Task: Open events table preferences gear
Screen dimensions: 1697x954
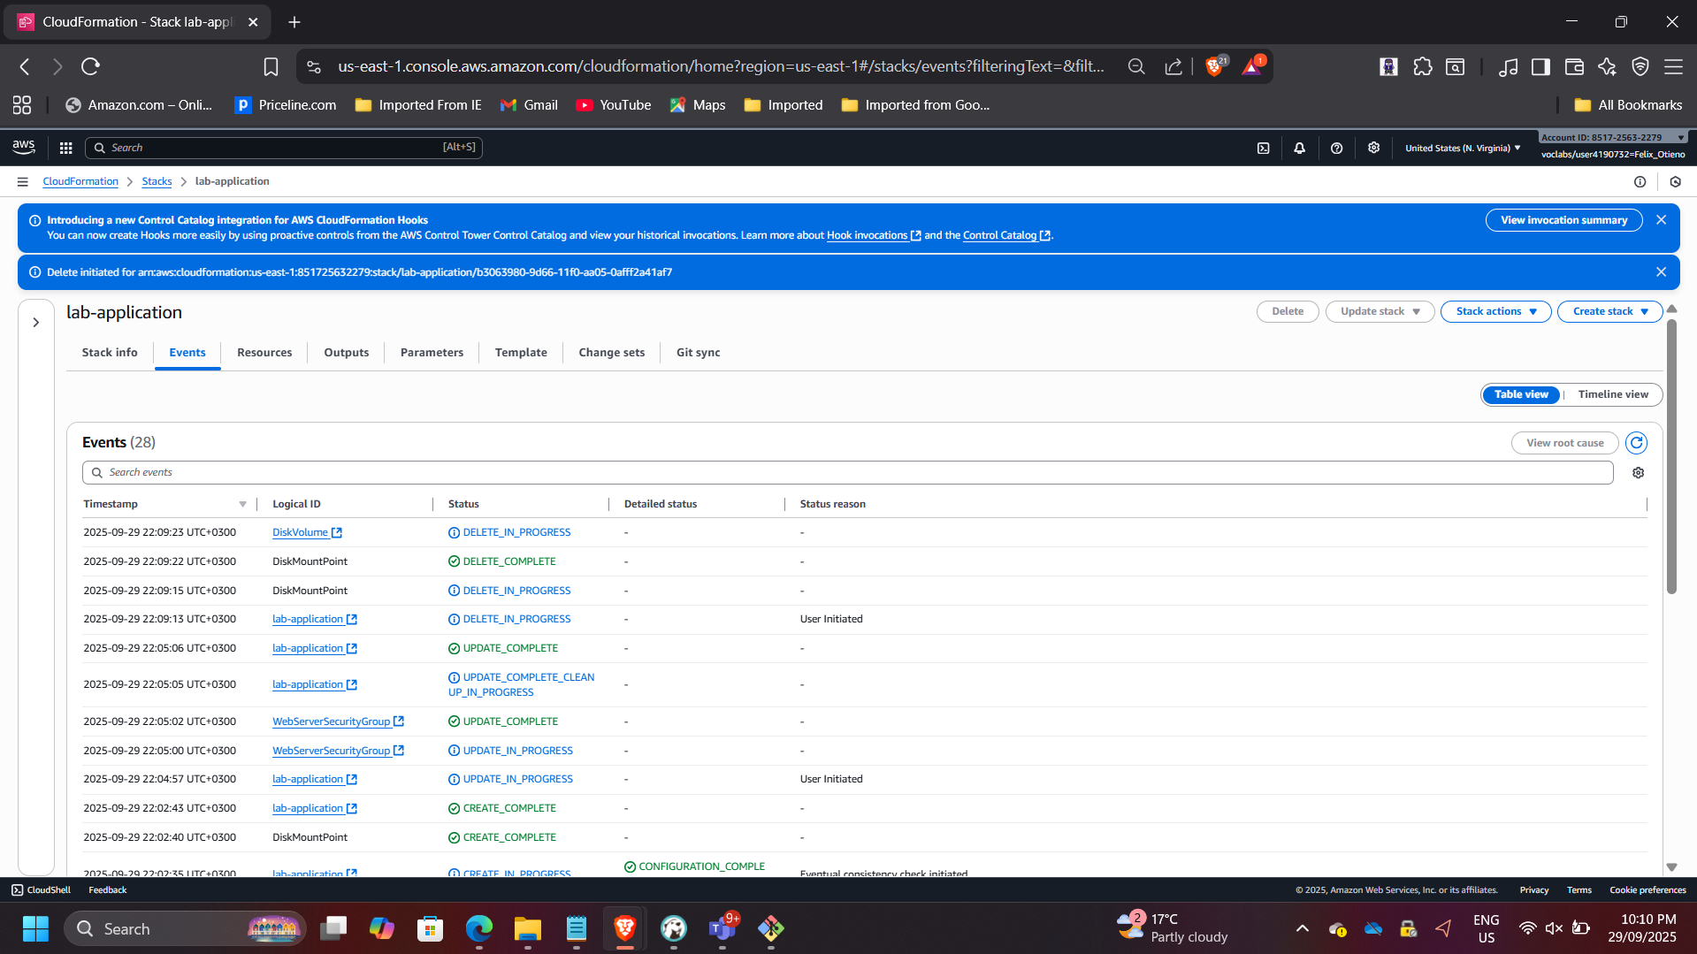Action: pos(1638,473)
